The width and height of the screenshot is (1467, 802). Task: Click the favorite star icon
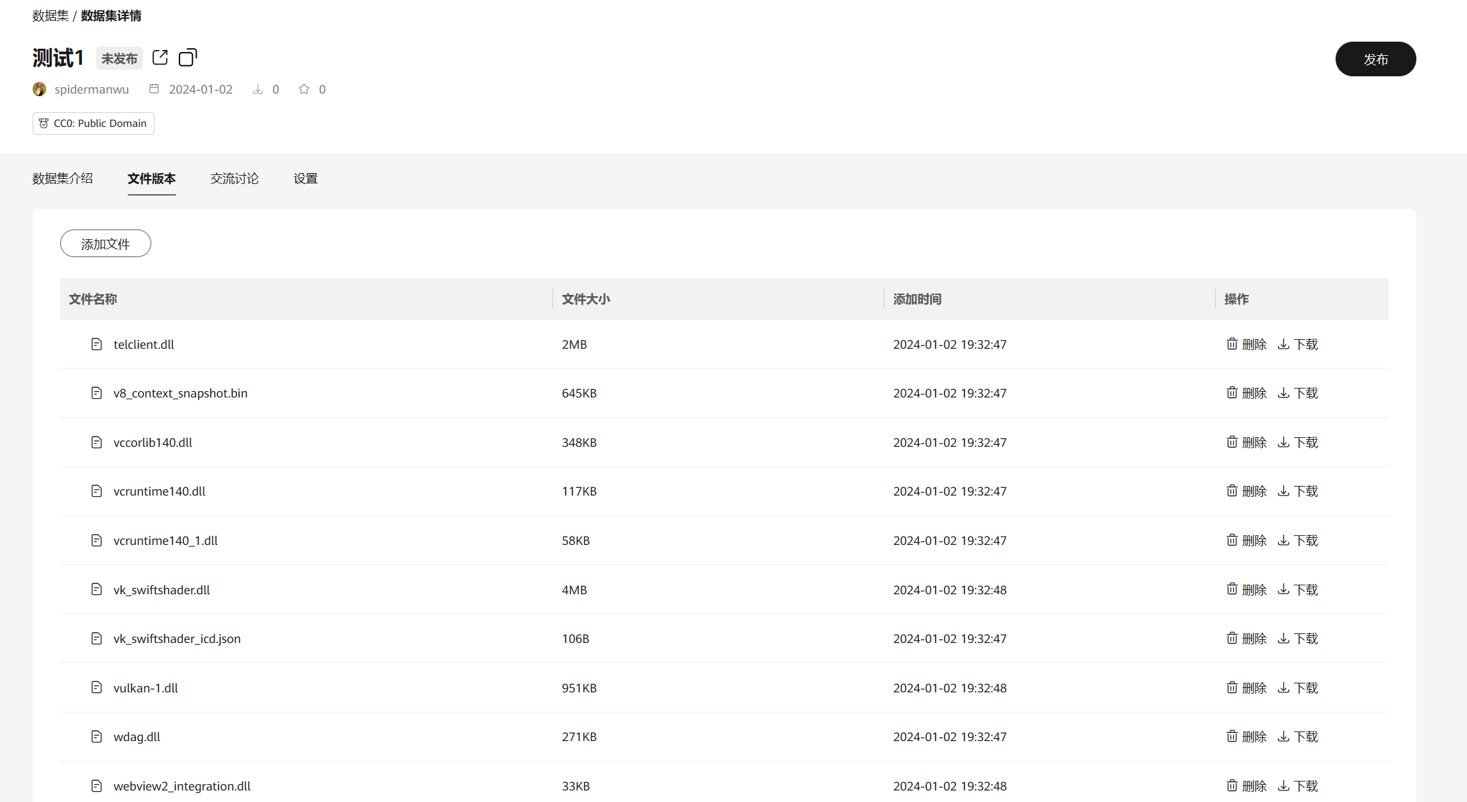click(x=304, y=89)
